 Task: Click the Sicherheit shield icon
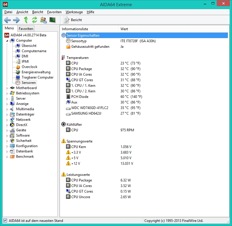click(12, 141)
